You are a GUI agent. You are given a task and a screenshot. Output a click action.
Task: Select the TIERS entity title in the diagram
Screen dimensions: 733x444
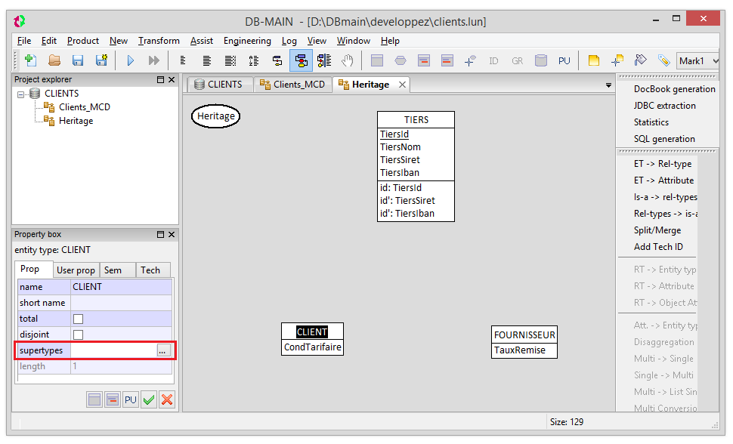click(x=416, y=119)
